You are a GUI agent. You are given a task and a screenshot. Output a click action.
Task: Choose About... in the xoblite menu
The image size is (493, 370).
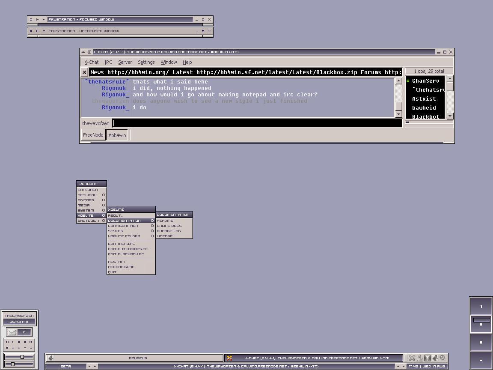(131, 215)
